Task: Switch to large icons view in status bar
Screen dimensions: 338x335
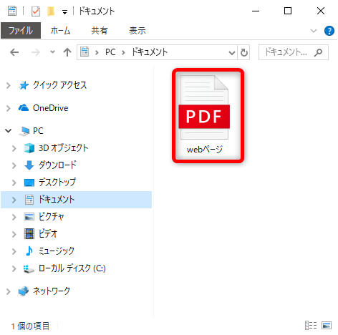Action: [x=327, y=325]
